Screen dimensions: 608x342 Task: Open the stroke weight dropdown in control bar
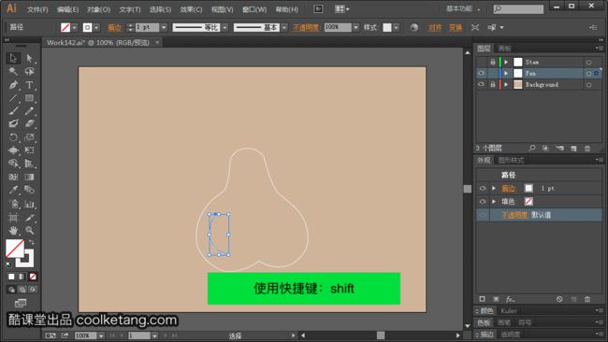click(164, 27)
